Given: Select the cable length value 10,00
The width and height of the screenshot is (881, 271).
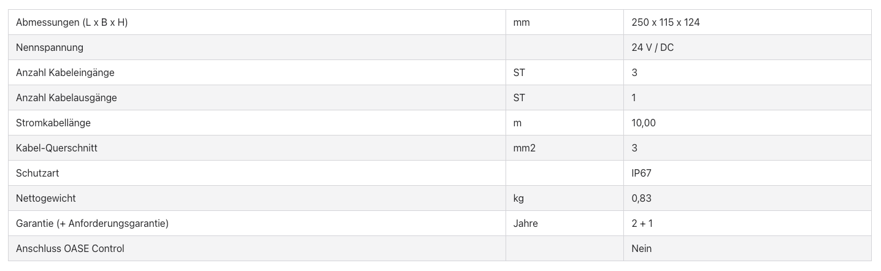Looking at the screenshot, I should tap(644, 123).
